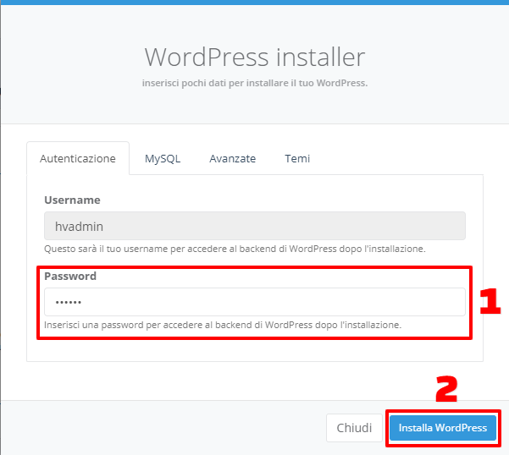This screenshot has width=509, height=455.
Task: Click the subtitle 'inserisci pochi dati per installare'
Action: click(x=255, y=83)
